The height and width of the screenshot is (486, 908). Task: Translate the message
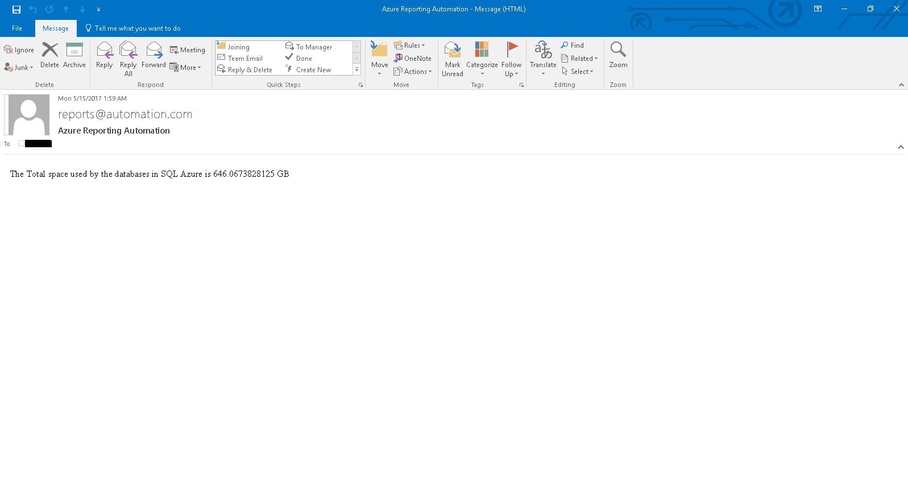click(543, 59)
